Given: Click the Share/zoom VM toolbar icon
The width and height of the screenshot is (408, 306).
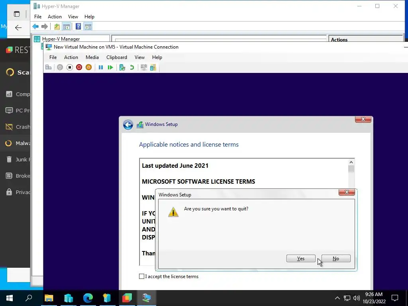Looking at the screenshot, I should [153, 67].
